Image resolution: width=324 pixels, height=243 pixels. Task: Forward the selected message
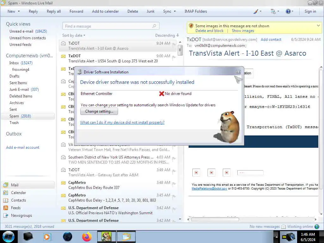point(76,11)
